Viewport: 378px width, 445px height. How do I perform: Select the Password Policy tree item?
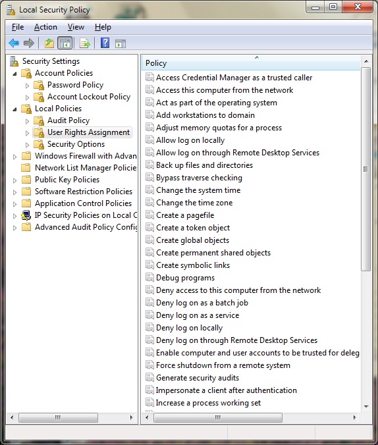coord(75,85)
